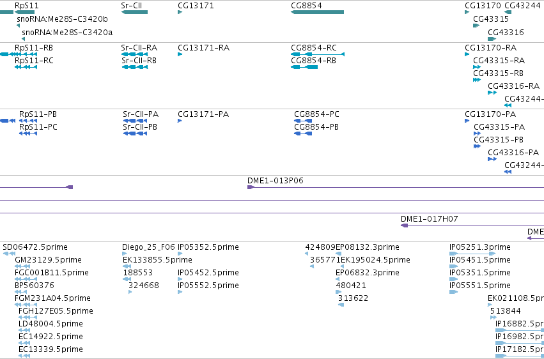Screen dimensions: 544x359
Task: Select the CG8854-RC transcript glyph
Action: click(318, 54)
